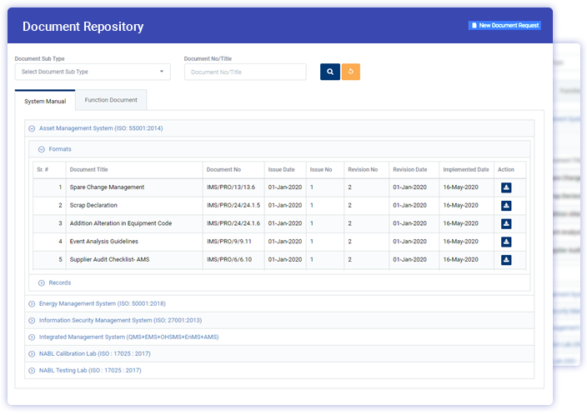Download Supplier Audit Checklist- AMS document
The height and width of the screenshot is (415, 587).
coord(506,260)
